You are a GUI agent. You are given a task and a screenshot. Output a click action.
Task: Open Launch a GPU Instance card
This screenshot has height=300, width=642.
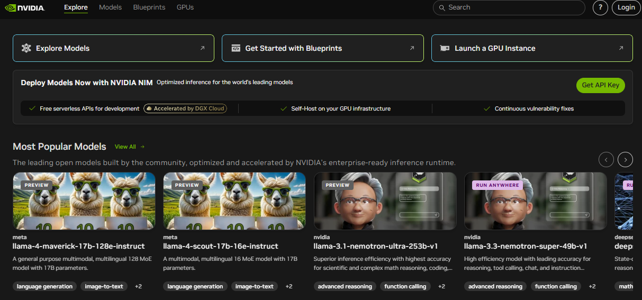click(532, 48)
